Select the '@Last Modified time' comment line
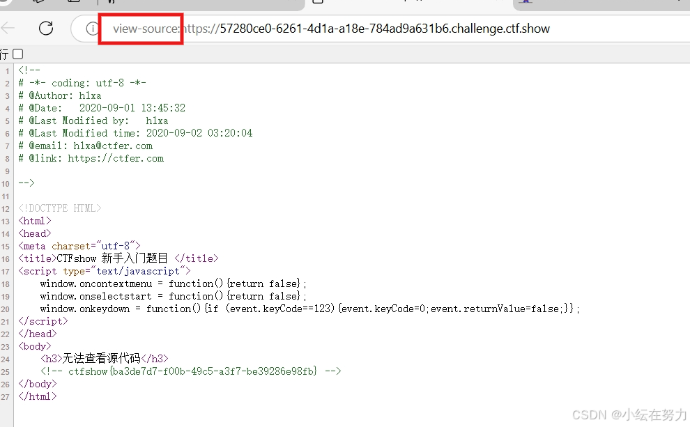The image size is (690, 427). point(135,133)
